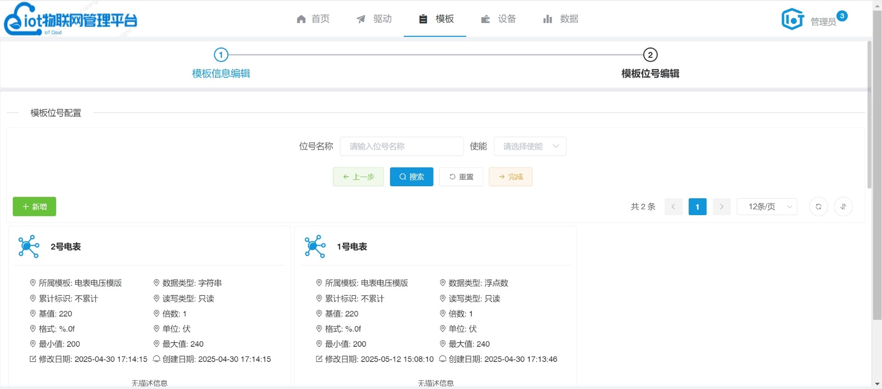The image size is (882, 389).
Task: Click the IoT platform logo
Action: (71, 19)
